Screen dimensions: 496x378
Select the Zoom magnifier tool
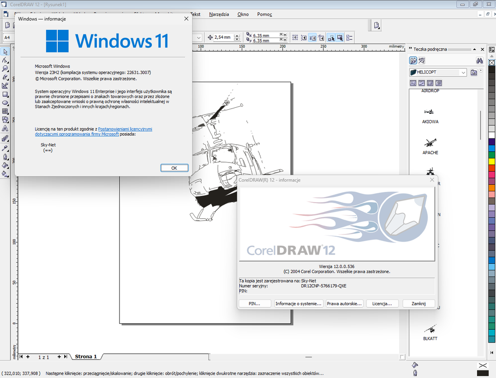(5, 69)
